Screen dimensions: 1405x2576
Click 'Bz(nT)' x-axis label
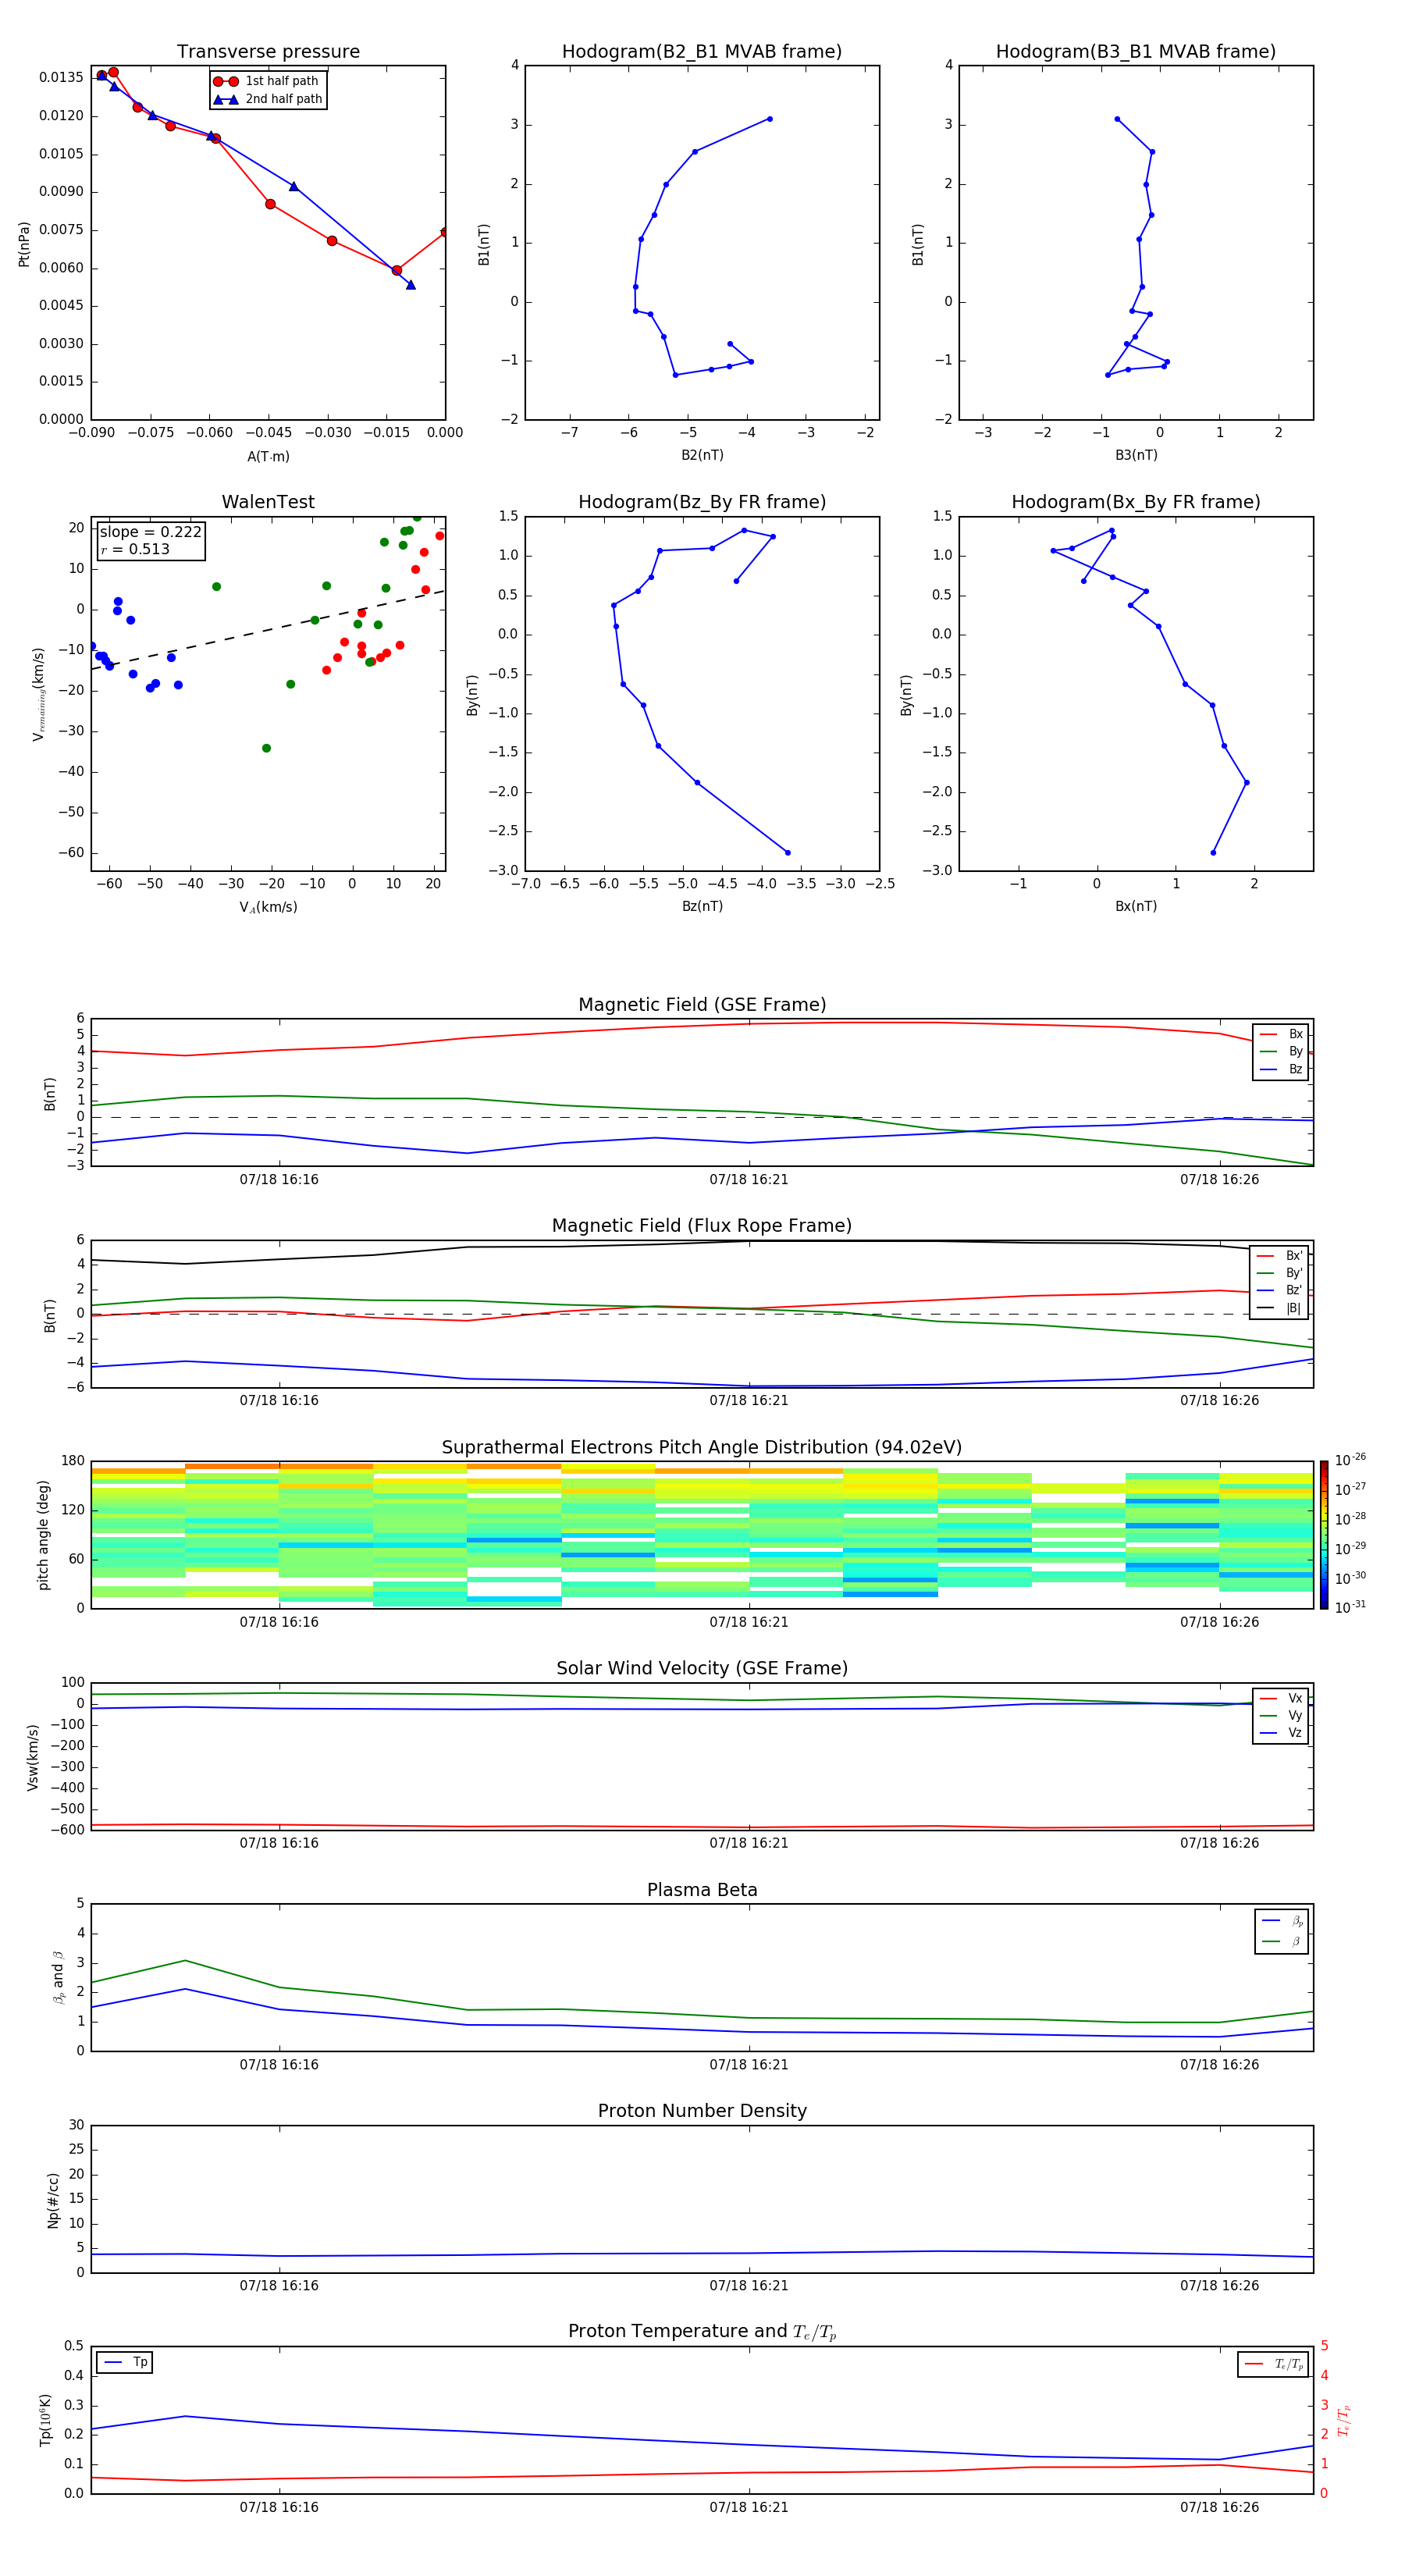click(x=702, y=906)
